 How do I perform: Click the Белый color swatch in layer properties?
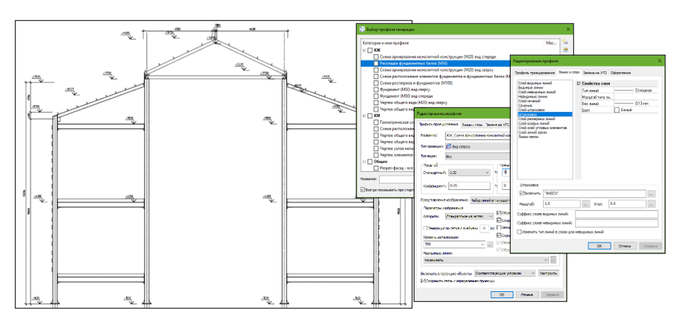pos(617,110)
